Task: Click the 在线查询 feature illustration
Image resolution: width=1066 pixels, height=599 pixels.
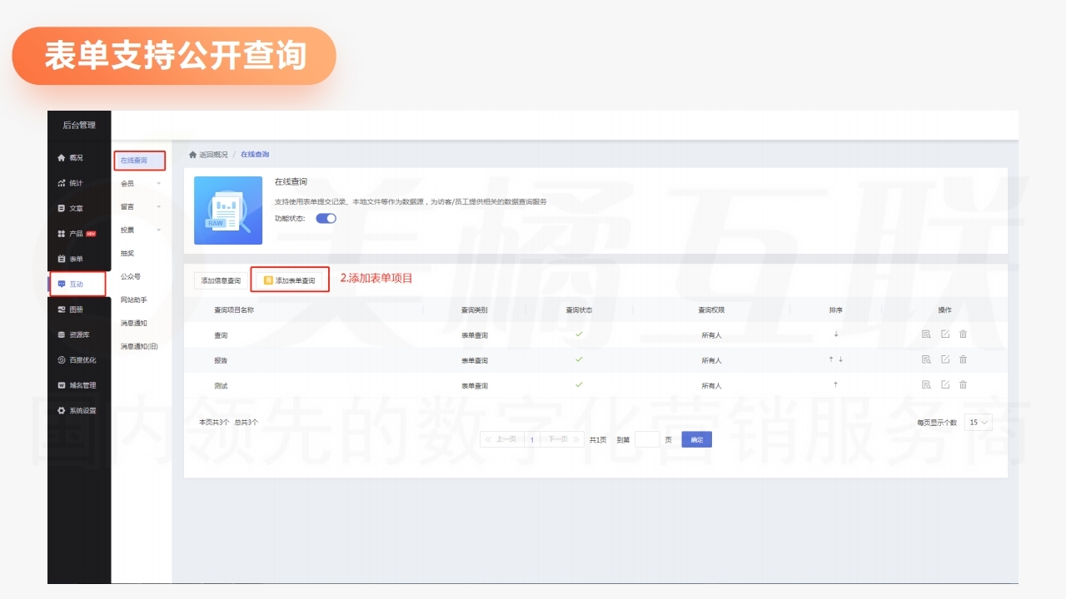Action: click(x=228, y=210)
